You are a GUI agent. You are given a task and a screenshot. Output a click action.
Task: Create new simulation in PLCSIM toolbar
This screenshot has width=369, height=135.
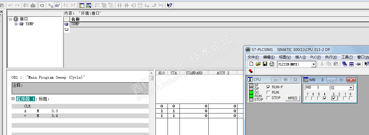[251, 64]
